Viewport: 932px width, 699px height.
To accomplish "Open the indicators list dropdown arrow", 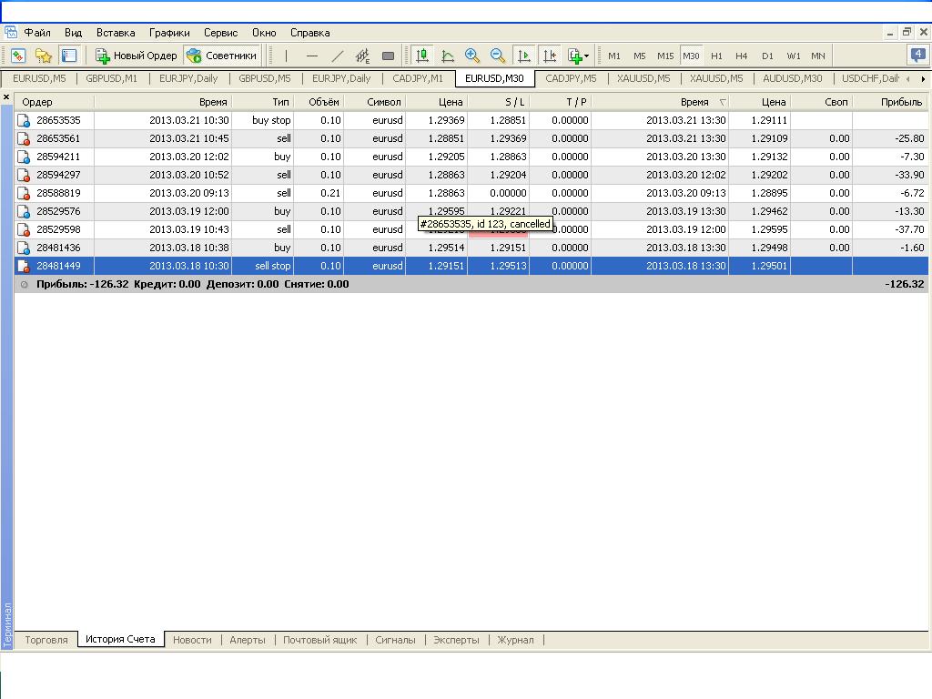I will pyautogui.click(x=587, y=56).
